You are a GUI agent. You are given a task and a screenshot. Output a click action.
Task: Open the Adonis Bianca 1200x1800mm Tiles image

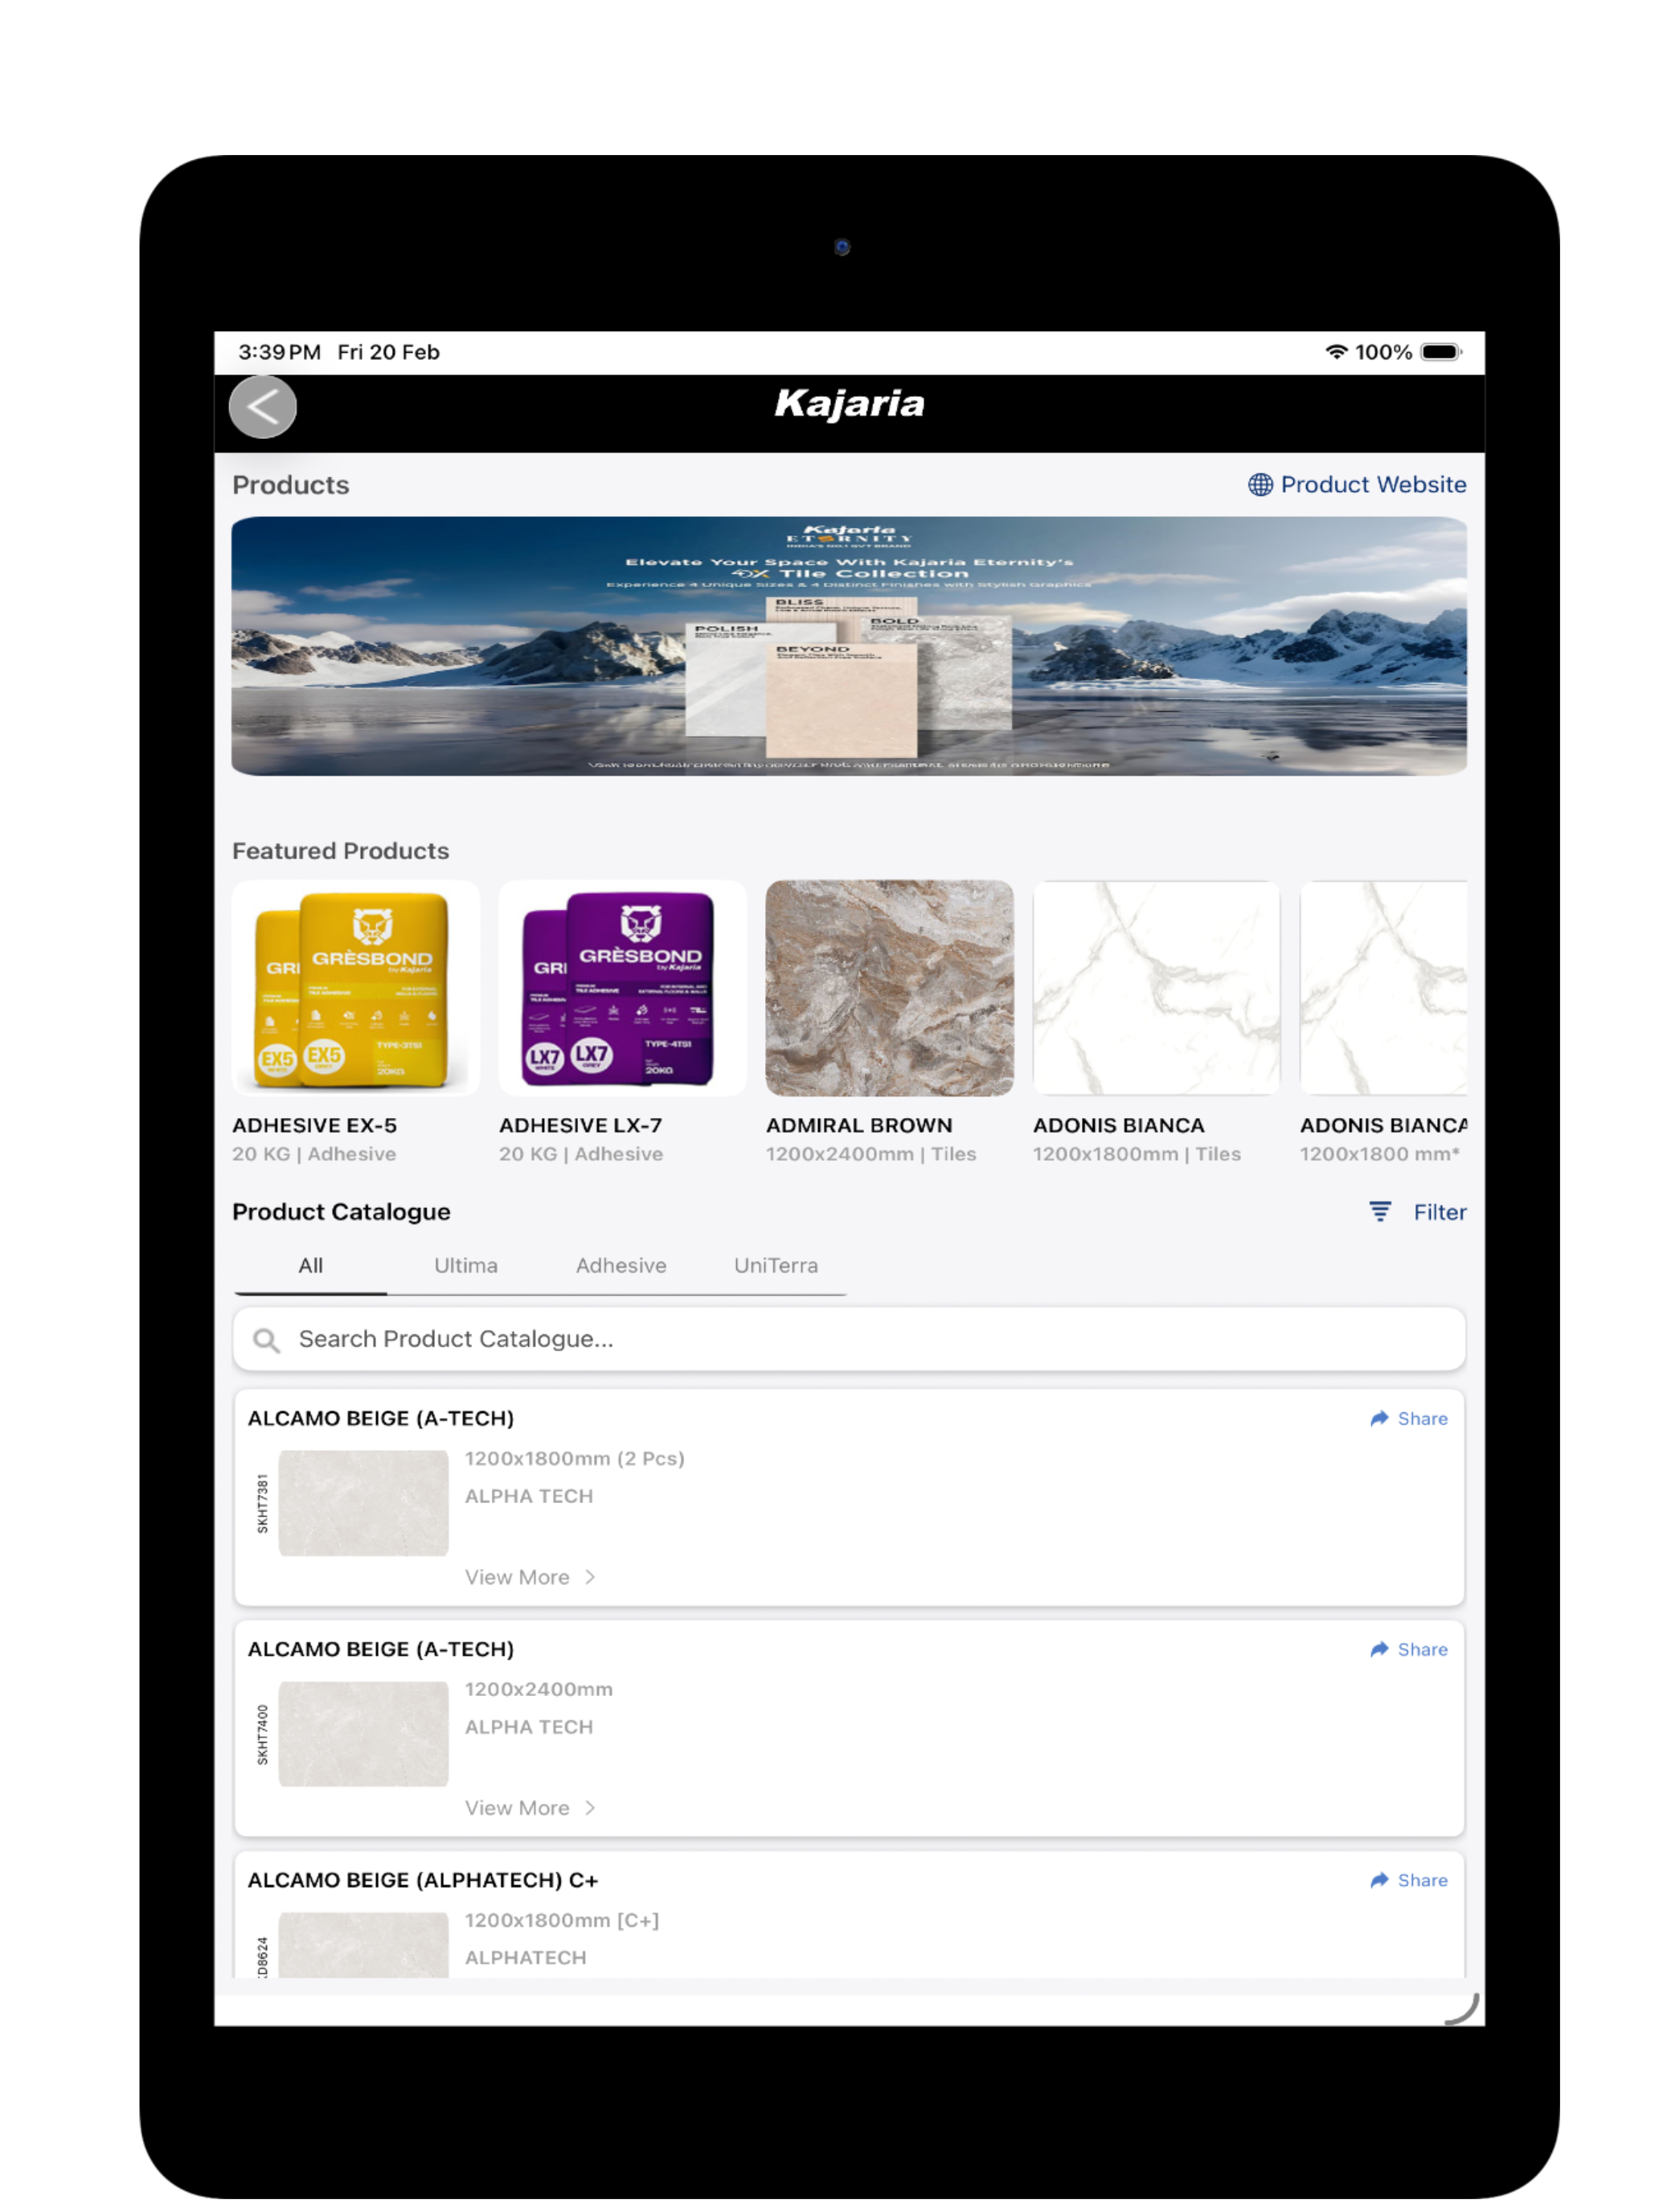(x=1156, y=988)
